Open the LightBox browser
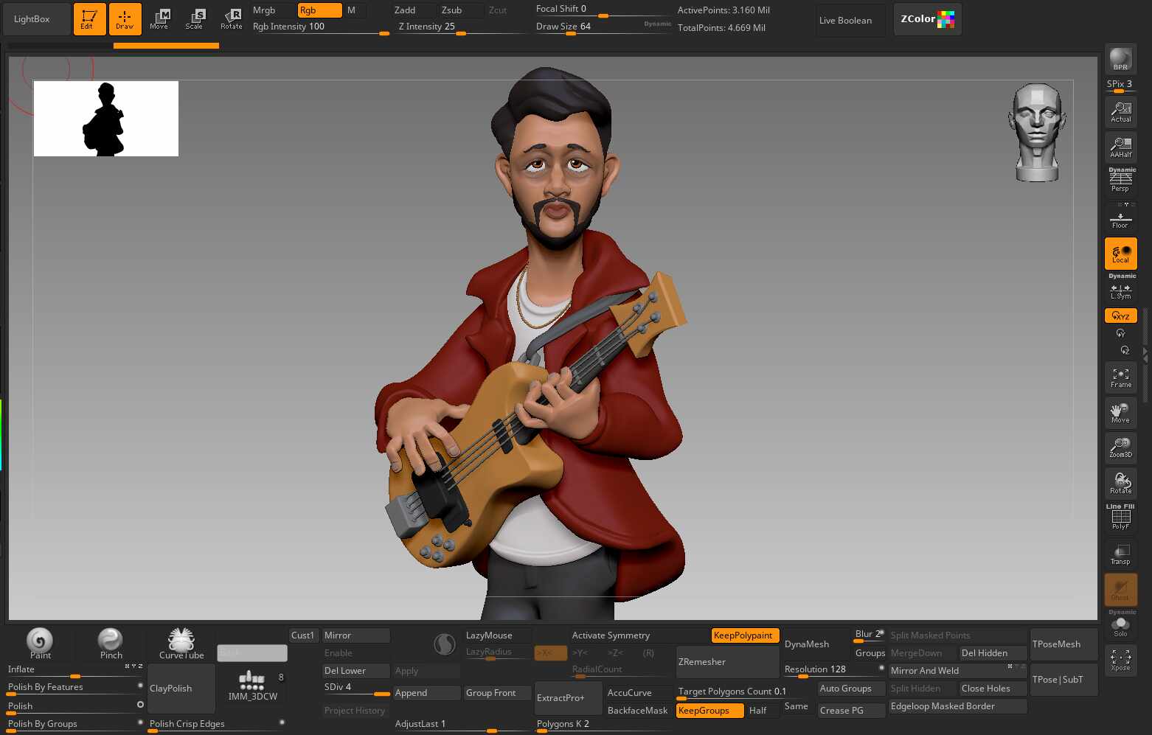Image resolution: width=1152 pixels, height=735 pixels. (x=32, y=19)
